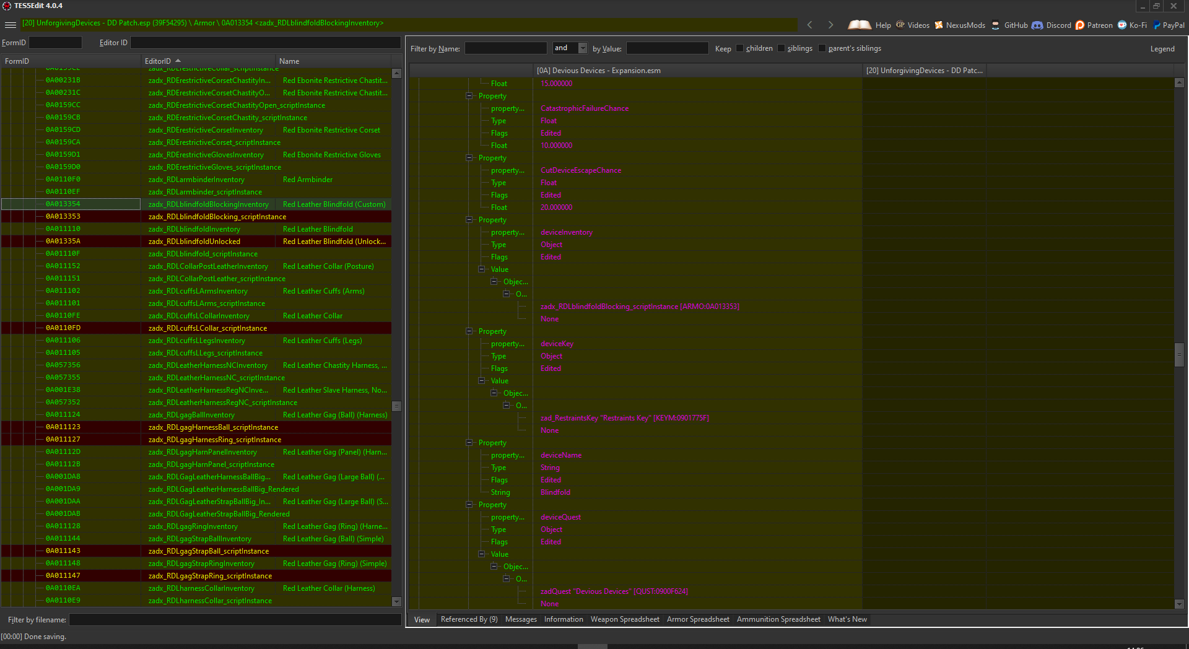
Task: Open the Weapon Spreadsheet tab
Action: coord(625,619)
